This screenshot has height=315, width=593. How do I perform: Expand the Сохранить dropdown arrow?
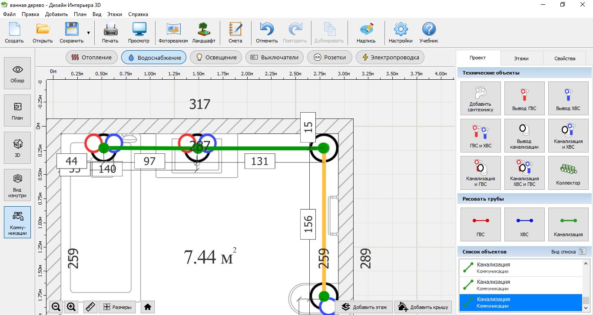click(89, 33)
